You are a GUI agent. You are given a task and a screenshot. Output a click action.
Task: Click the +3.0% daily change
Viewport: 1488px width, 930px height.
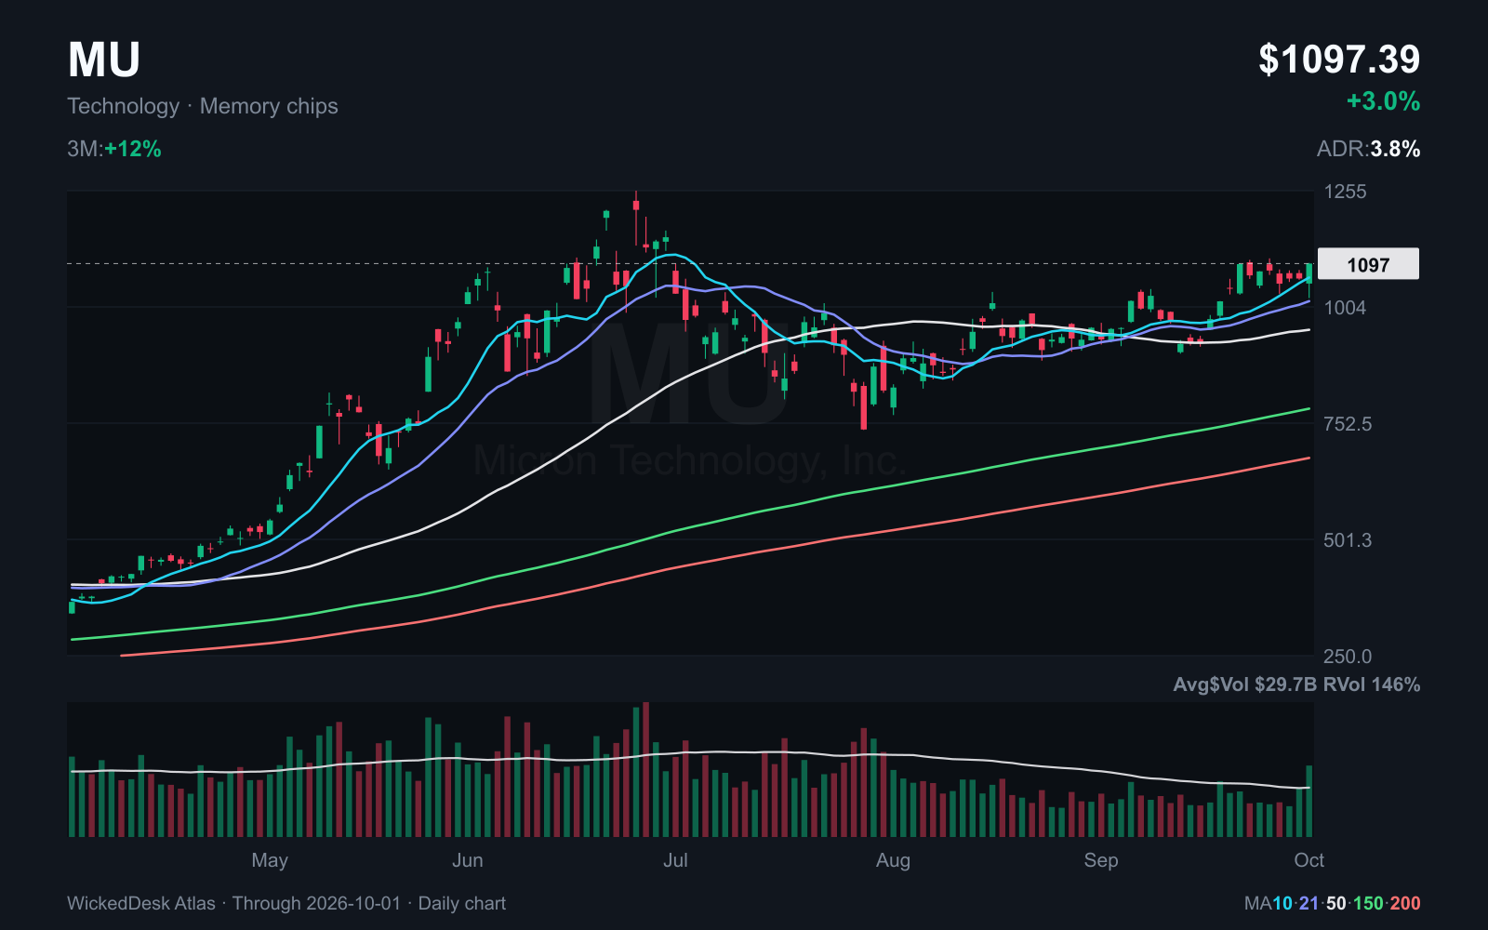point(1383,101)
